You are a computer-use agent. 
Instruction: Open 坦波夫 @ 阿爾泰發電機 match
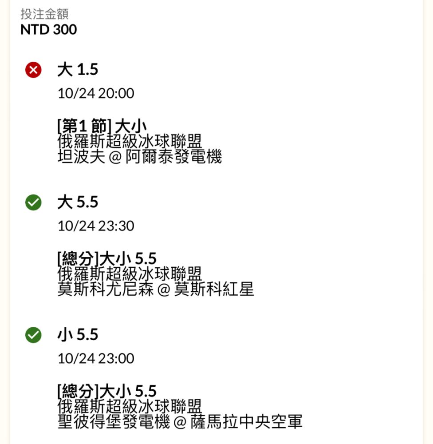pyautogui.click(x=139, y=157)
